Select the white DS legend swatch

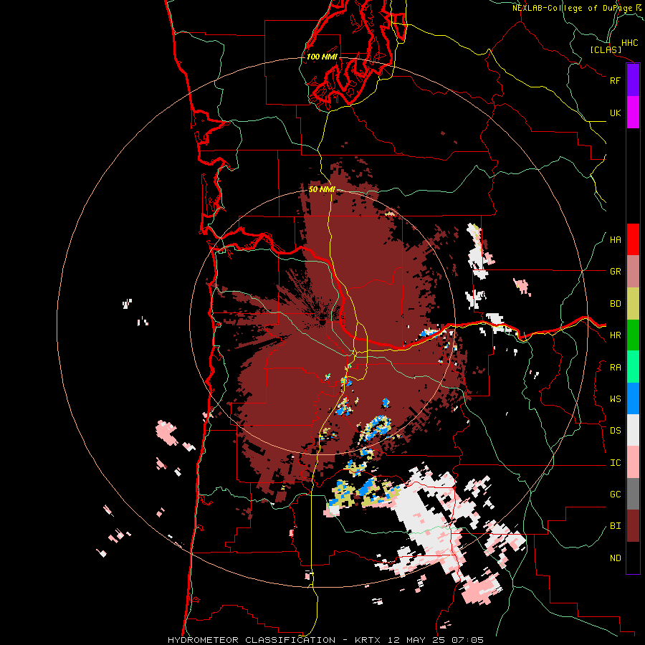(x=633, y=430)
